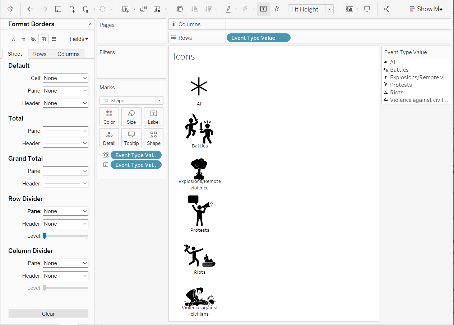
Task: Switch to the Columns tab
Action: pyautogui.click(x=68, y=54)
